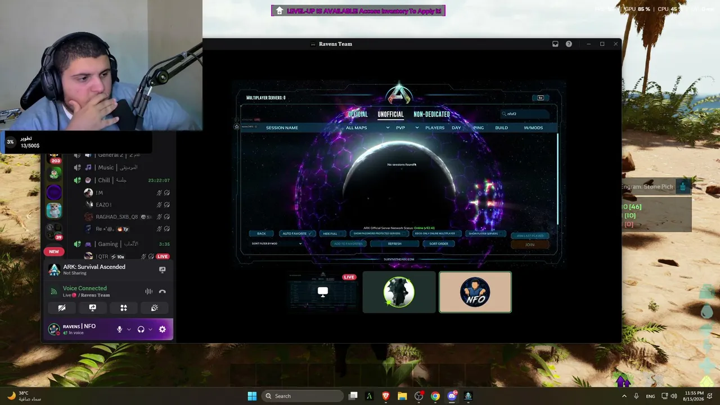This screenshot has width=720, height=405.
Task: Sort by SESSION NAME column
Action: pos(282,128)
